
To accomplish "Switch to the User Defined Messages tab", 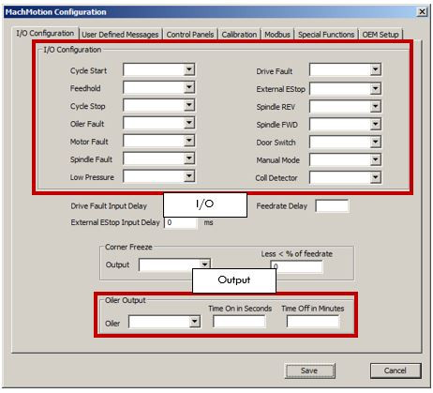I will 120,35.
